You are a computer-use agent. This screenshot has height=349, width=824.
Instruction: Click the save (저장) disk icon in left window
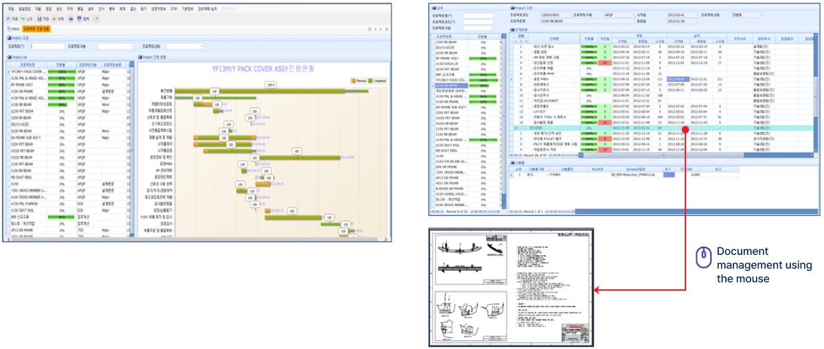(39, 19)
